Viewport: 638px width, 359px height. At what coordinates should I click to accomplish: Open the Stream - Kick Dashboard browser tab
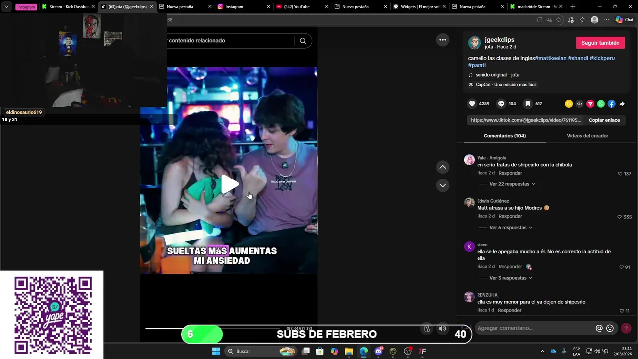click(x=68, y=6)
